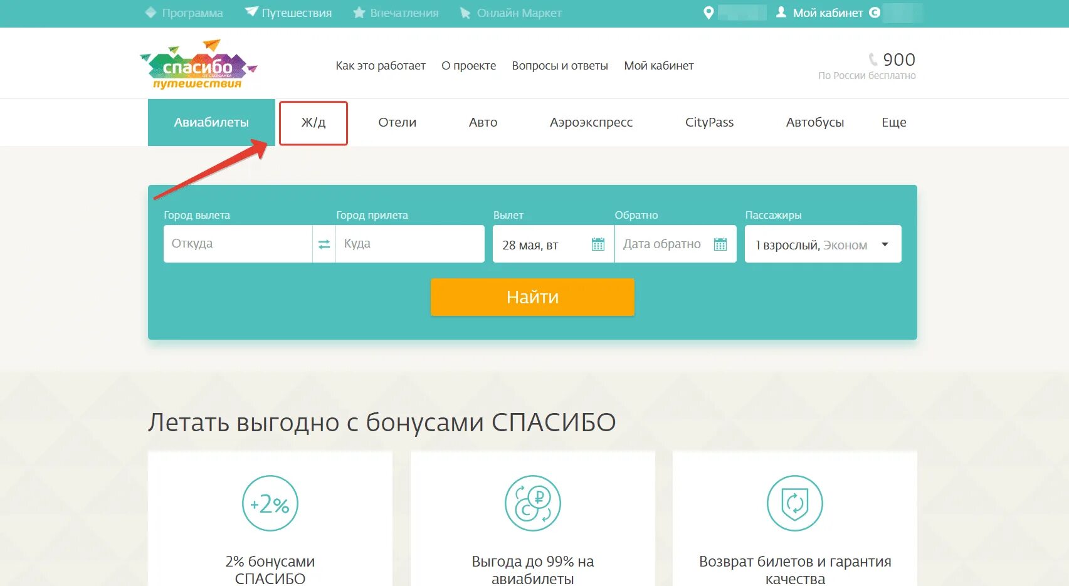Click Выгода до 99% на авиабилеты text
This screenshot has height=586, width=1069.
532,570
